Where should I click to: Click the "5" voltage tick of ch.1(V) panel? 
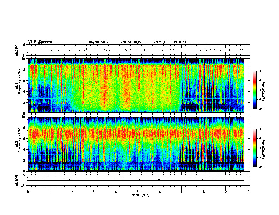(x=24, y=45)
